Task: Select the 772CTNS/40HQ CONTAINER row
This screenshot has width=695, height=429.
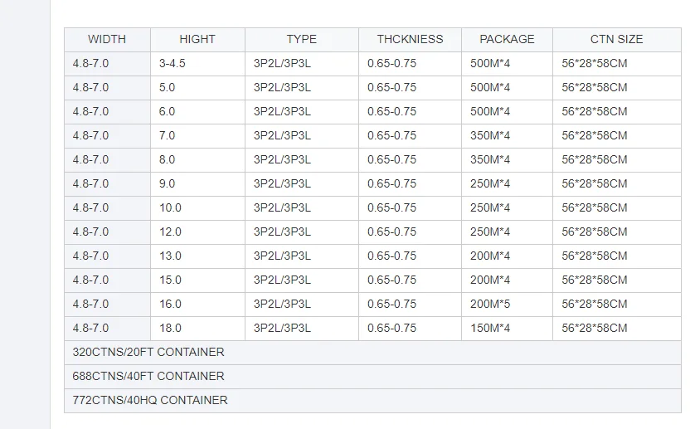Action: coord(150,400)
